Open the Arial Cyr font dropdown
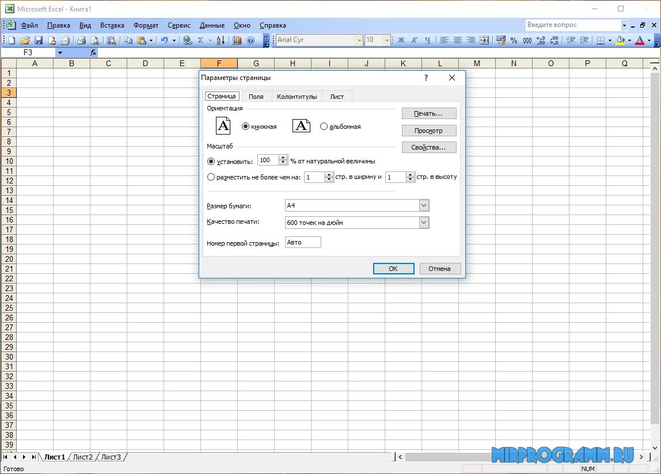The image size is (661, 474). click(360, 40)
